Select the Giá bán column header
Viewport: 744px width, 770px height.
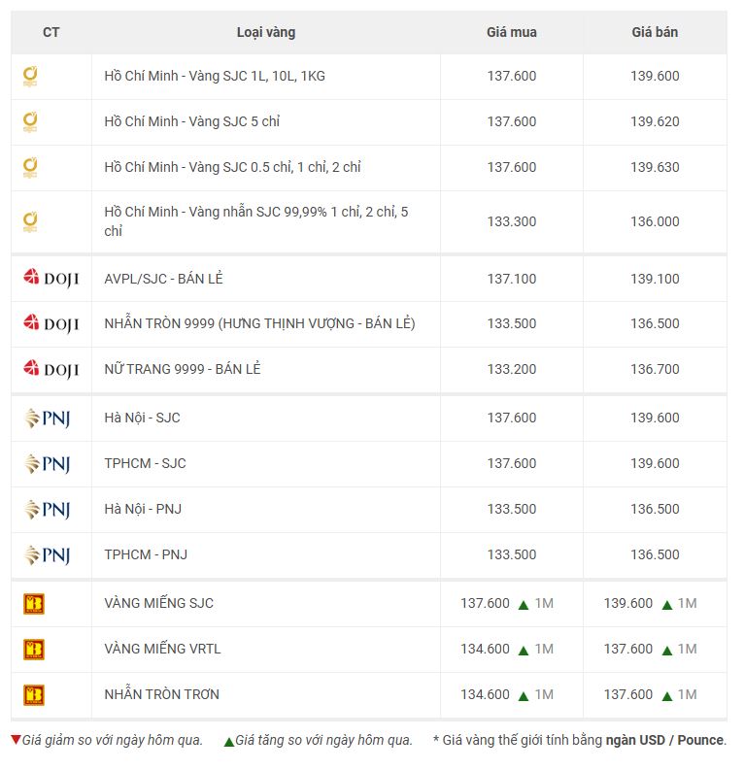click(x=655, y=32)
